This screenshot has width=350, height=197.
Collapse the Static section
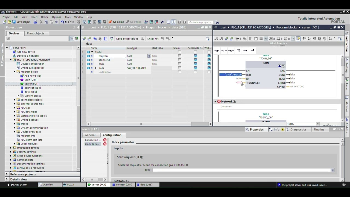pyautogui.click(x=92, y=52)
